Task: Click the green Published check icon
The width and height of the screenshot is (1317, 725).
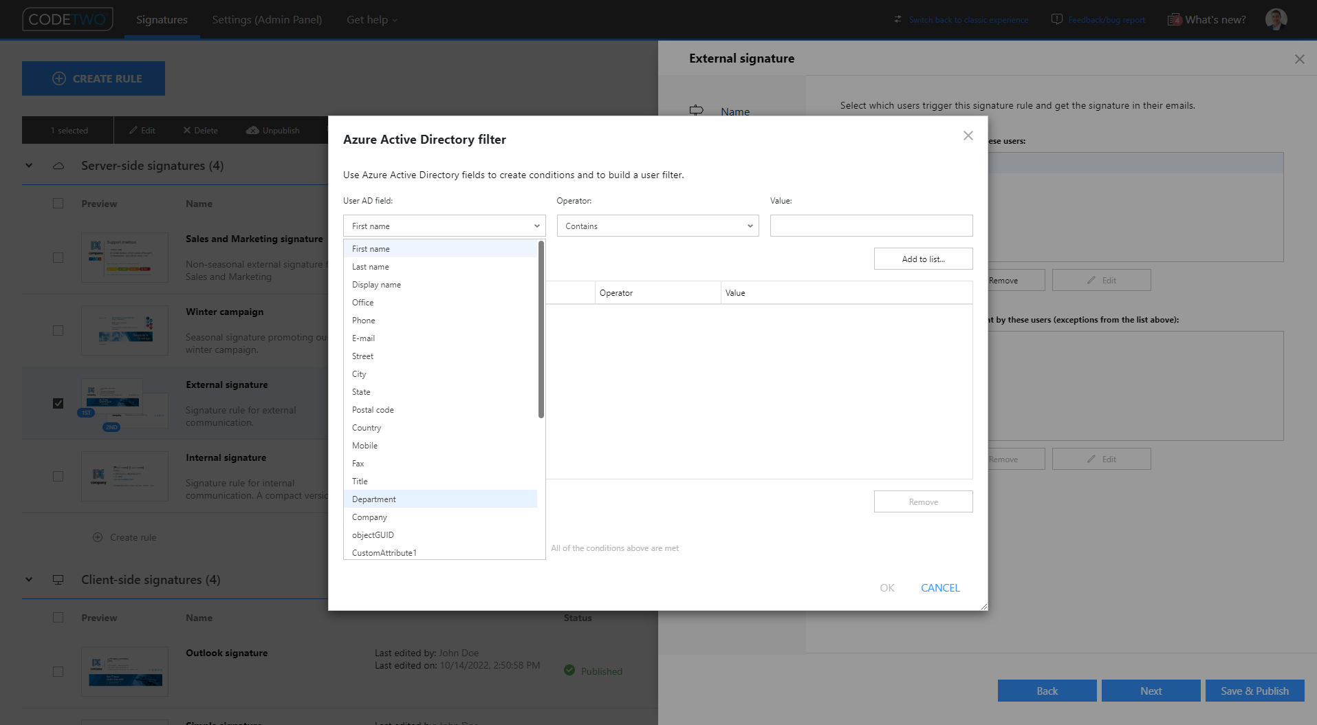Action: 569,670
